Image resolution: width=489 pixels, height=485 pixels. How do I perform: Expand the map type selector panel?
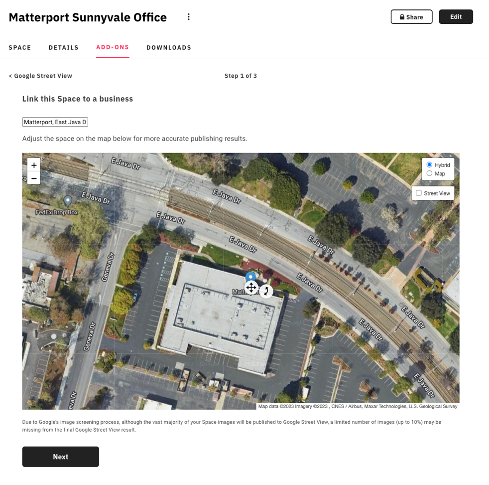438,169
